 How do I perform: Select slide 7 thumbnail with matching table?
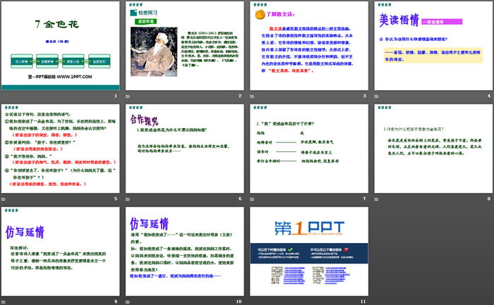click(x=308, y=147)
